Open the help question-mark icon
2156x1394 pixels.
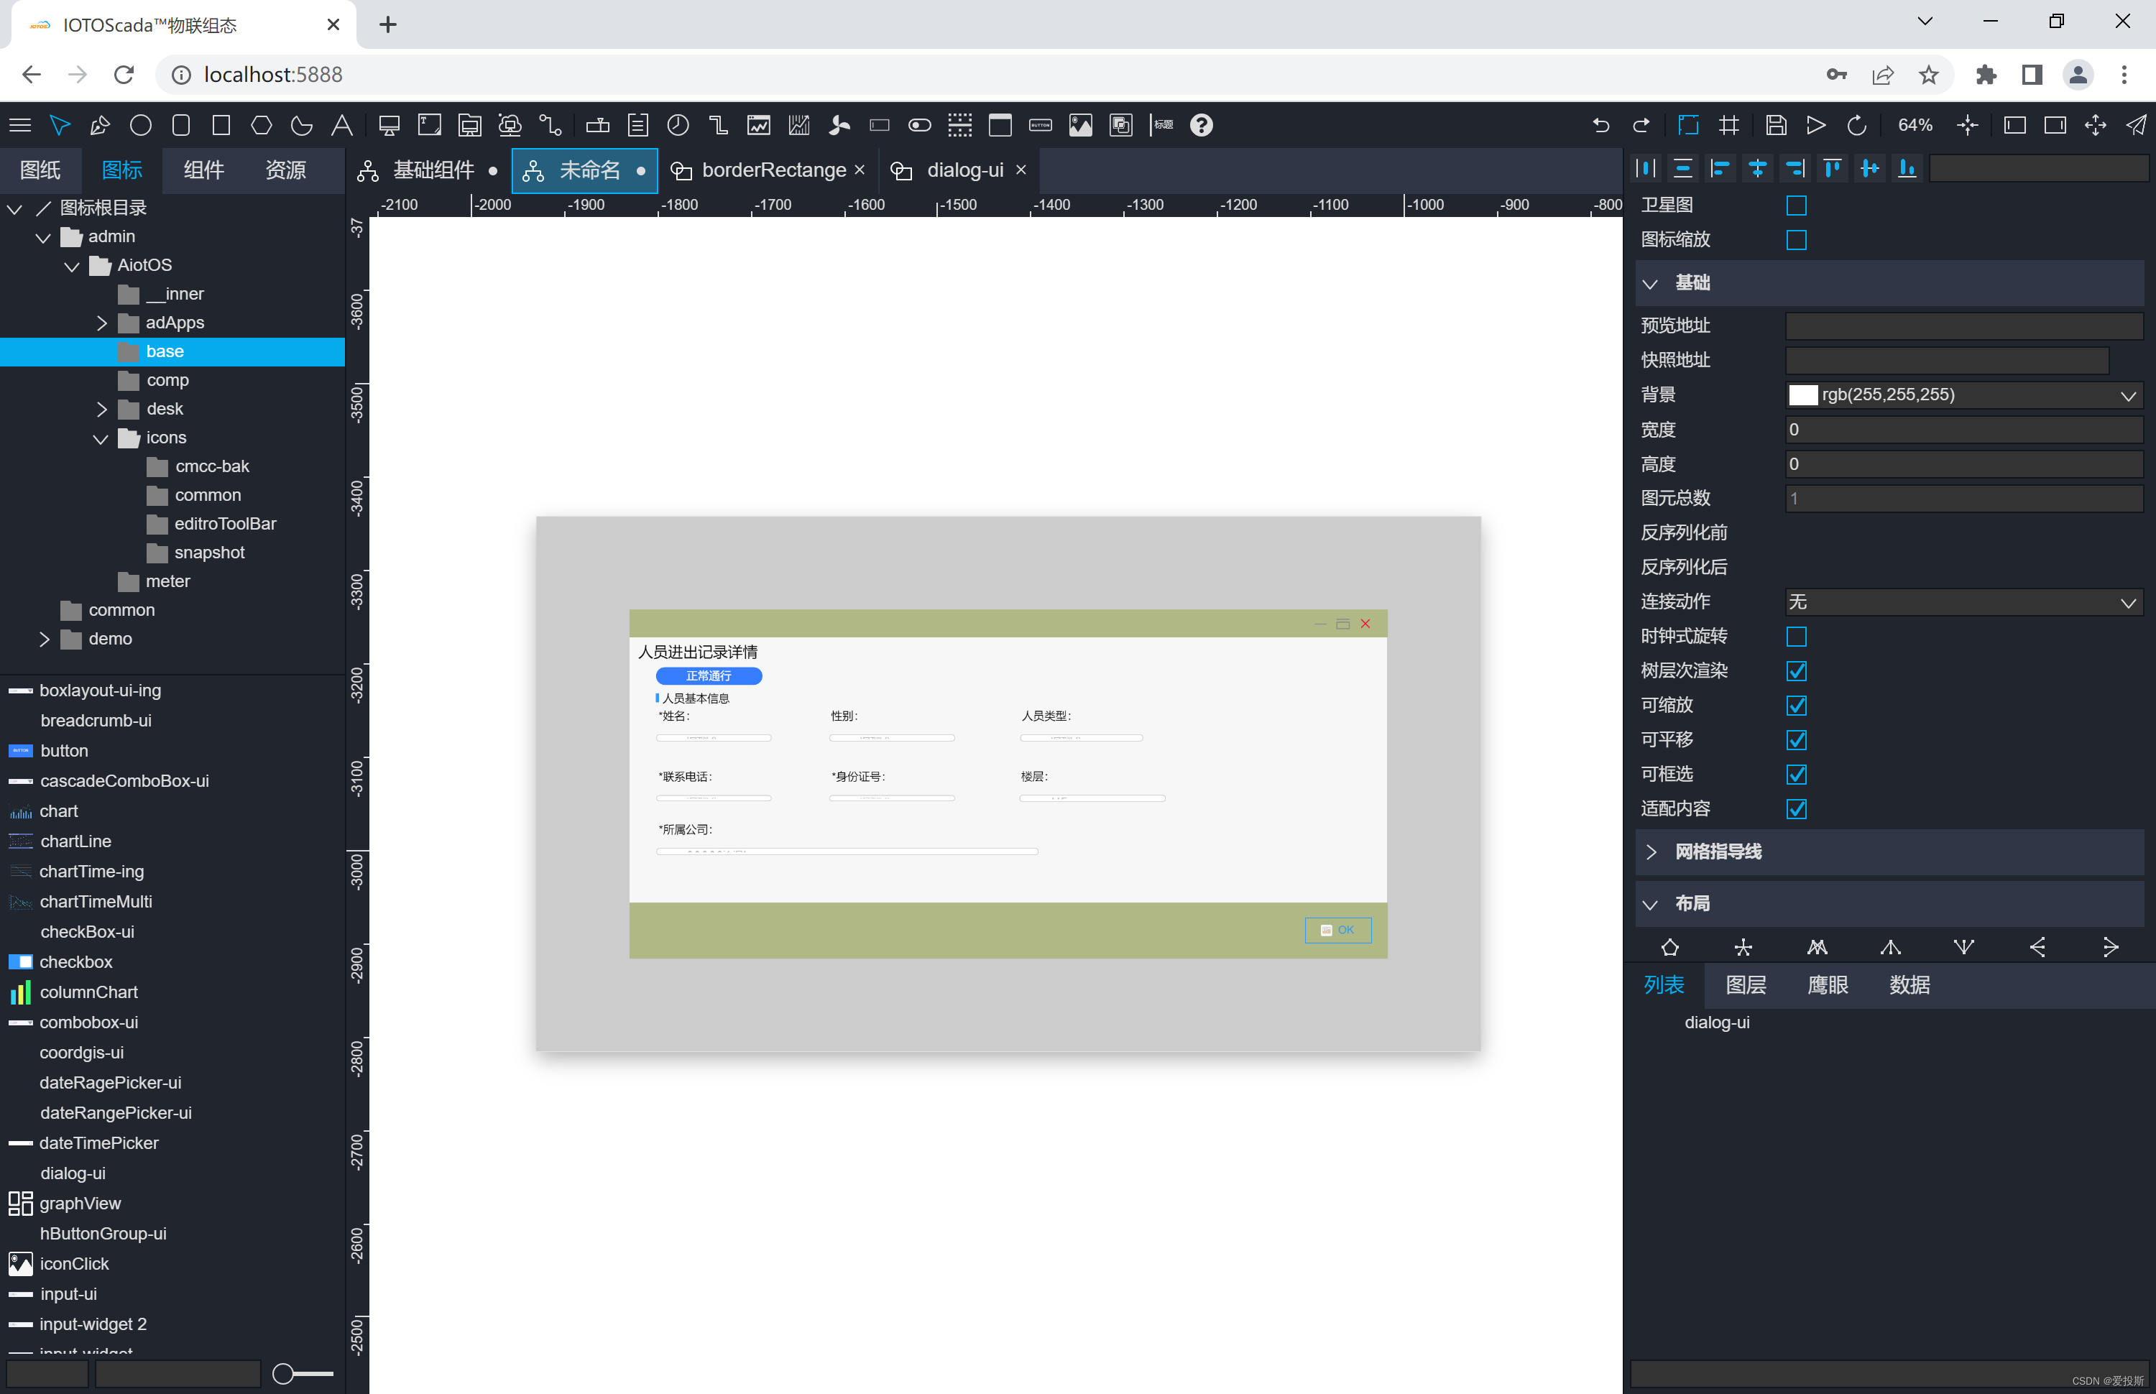(1201, 125)
